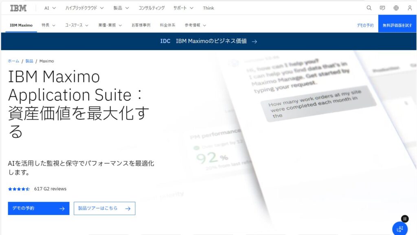Expand the 製品 top navigation dropdown
Viewport: 417px width, 235px height.
[121, 8]
